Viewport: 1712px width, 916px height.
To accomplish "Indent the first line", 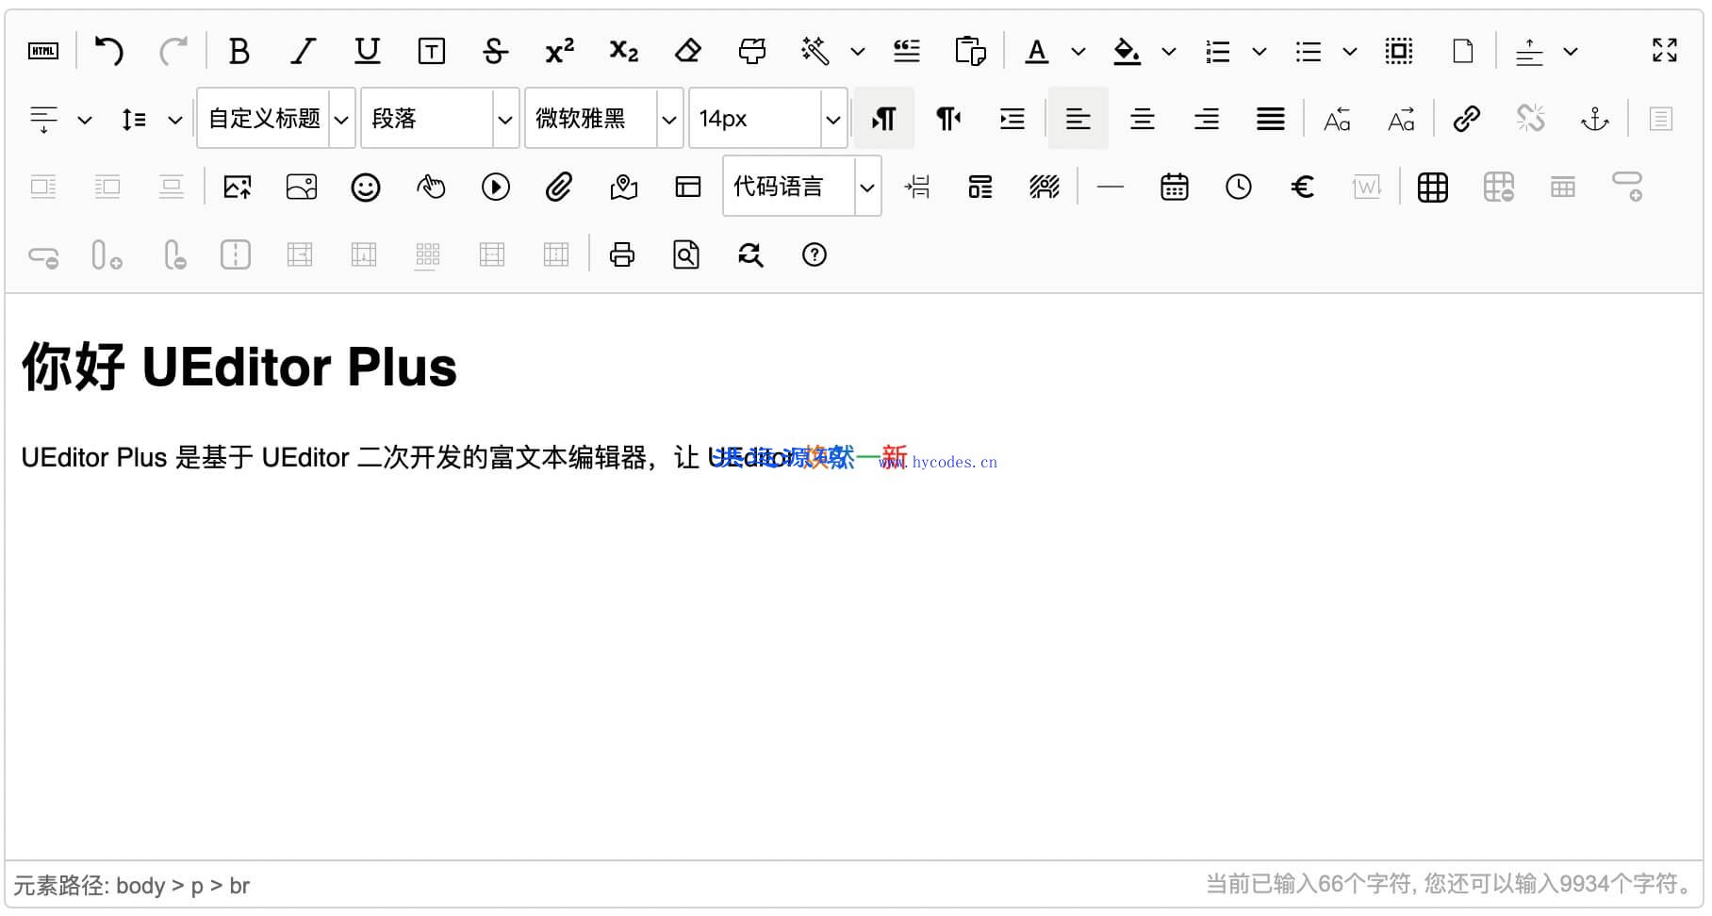I will 1012,119.
